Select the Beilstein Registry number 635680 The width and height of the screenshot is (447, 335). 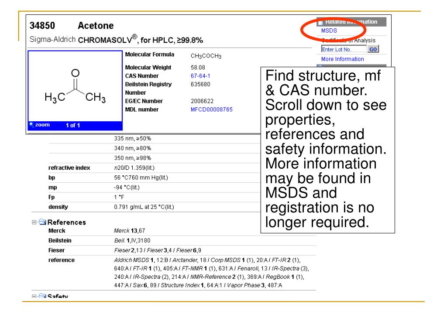(200, 84)
